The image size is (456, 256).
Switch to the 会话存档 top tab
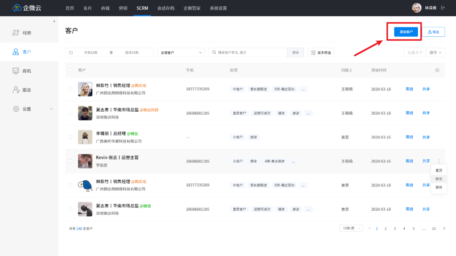tap(166, 8)
